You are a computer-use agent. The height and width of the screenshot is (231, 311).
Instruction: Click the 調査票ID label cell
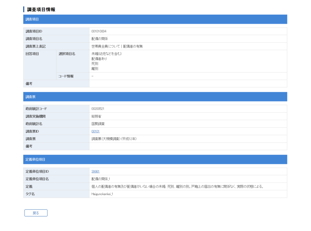(56, 131)
